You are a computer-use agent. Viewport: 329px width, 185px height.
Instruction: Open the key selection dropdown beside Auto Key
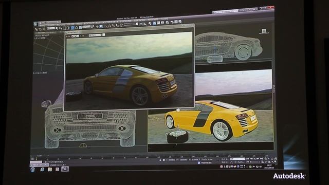[x=237, y=159]
